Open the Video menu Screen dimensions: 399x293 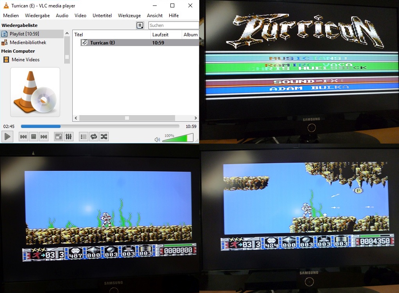tap(81, 16)
